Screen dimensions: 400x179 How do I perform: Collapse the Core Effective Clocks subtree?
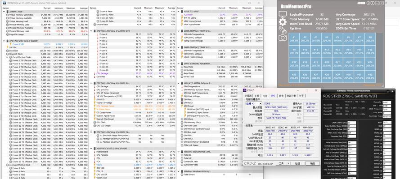pyautogui.click(x=7, y=57)
